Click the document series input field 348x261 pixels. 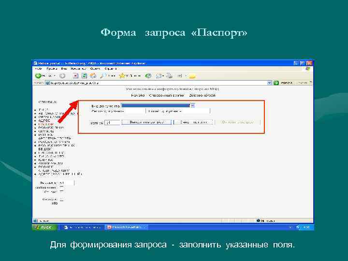click(135, 111)
